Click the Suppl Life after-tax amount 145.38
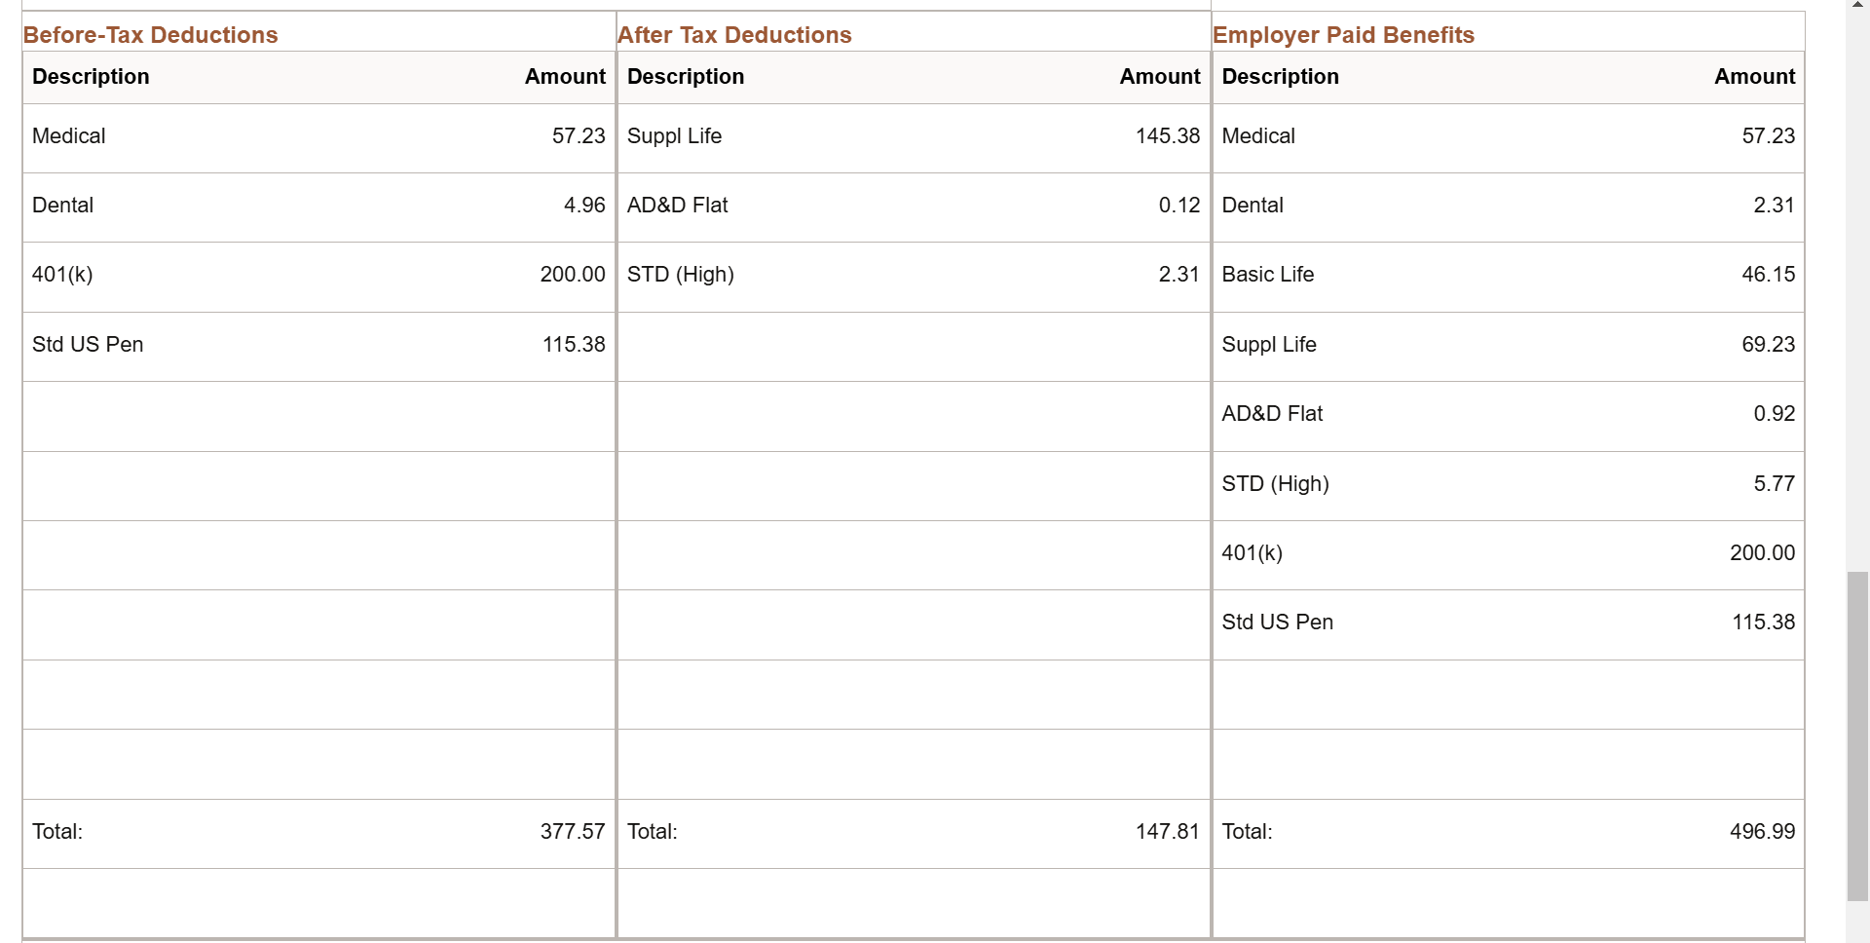 coord(1168,136)
